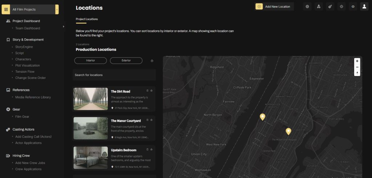Click the References image icon
This screenshot has height=178, width=372.
click(8, 90)
